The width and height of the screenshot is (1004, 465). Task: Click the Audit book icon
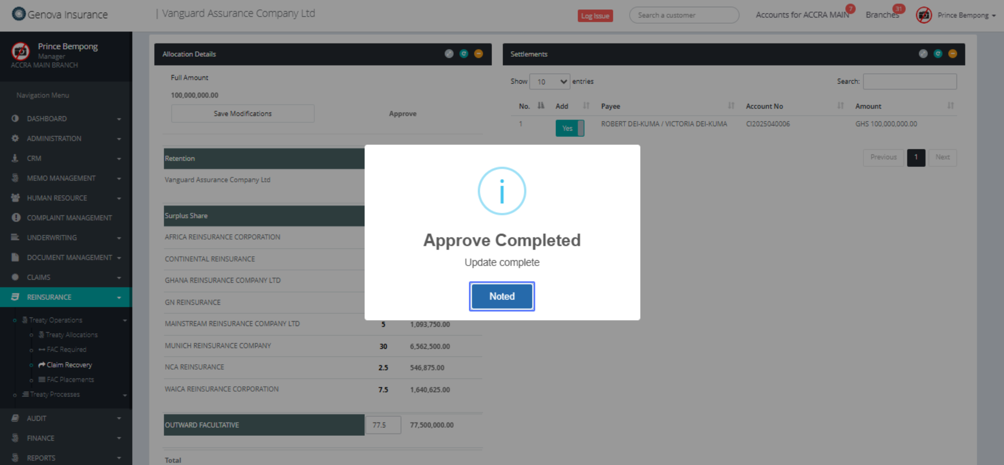pos(15,418)
